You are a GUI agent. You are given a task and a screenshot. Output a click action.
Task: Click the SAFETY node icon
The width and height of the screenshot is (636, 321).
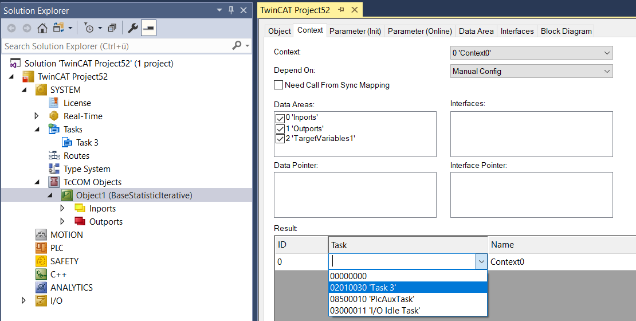[41, 261]
